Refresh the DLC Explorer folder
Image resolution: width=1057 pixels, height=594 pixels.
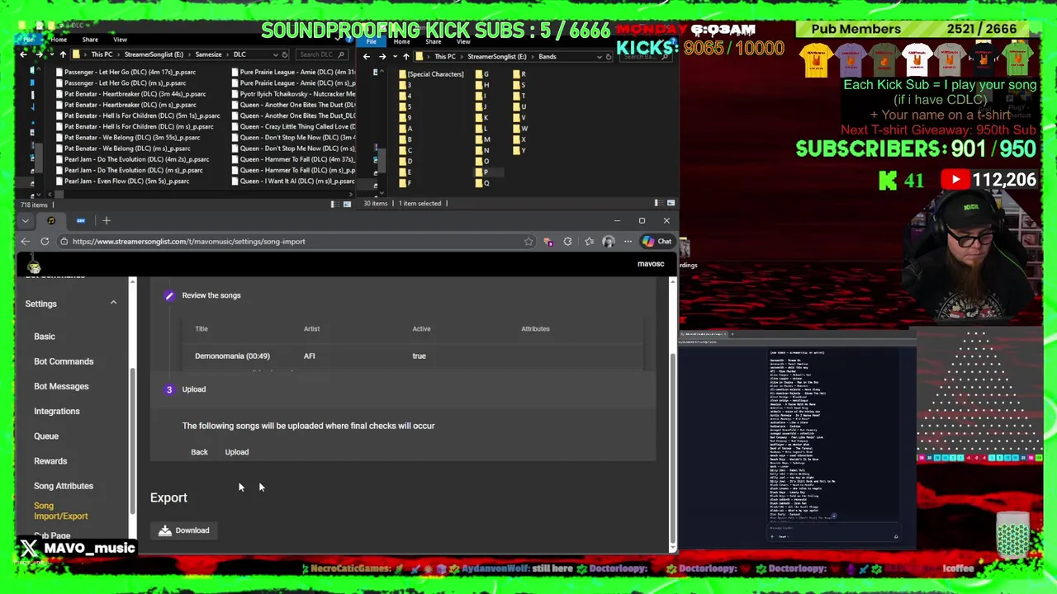(285, 54)
